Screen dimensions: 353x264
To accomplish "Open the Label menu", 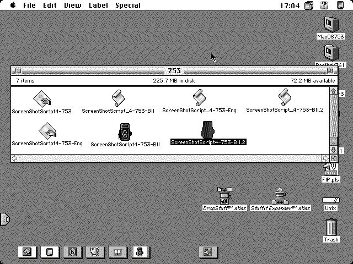I will [x=98, y=5].
